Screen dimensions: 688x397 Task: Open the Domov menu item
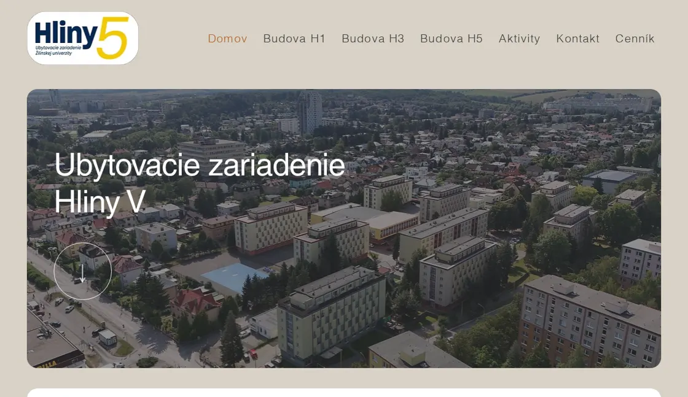(x=227, y=39)
